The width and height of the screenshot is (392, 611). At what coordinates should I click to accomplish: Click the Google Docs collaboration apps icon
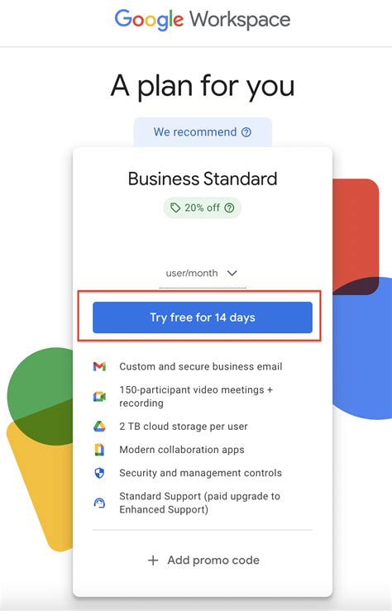99,450
